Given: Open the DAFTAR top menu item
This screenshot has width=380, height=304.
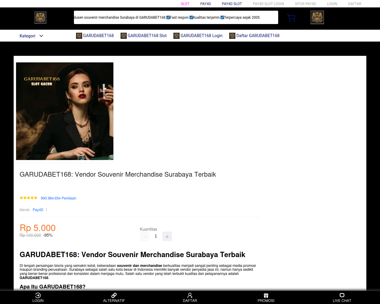Looking at the screenshot, I should click(355, 4).
